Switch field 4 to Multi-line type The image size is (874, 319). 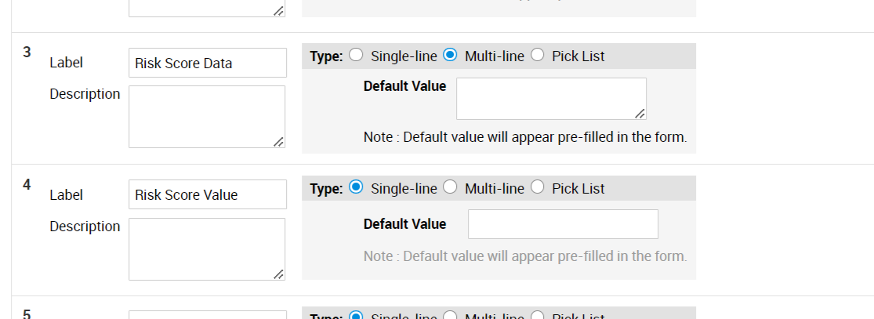tap(450, 187)
